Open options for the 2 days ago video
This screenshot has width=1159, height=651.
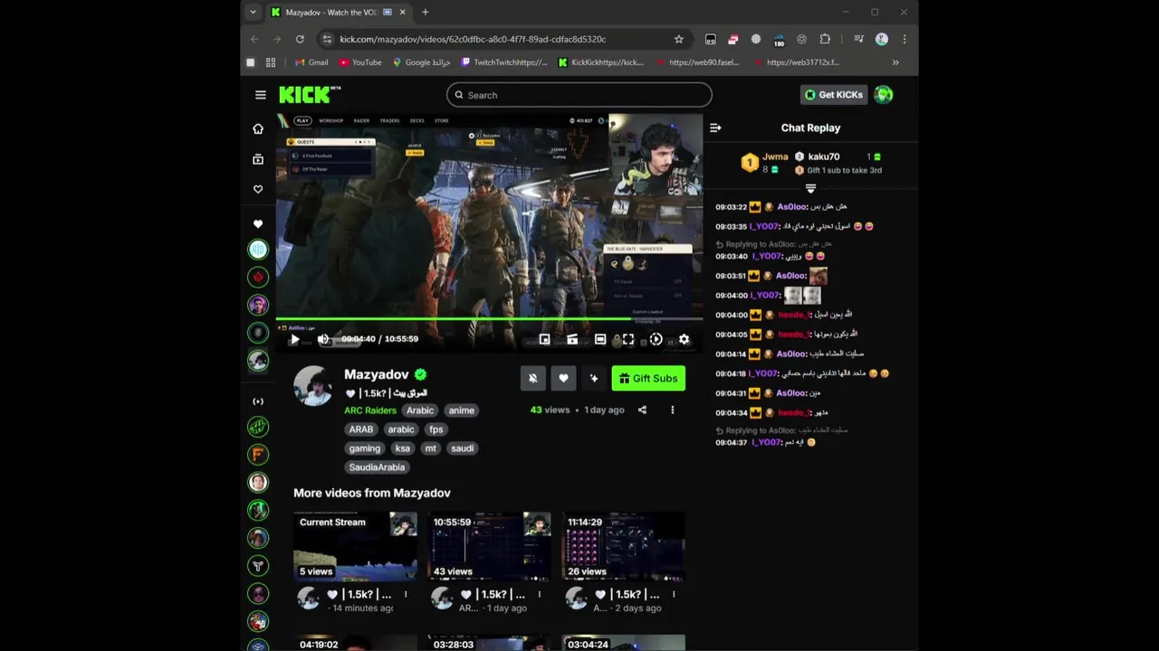click(674, 594)
